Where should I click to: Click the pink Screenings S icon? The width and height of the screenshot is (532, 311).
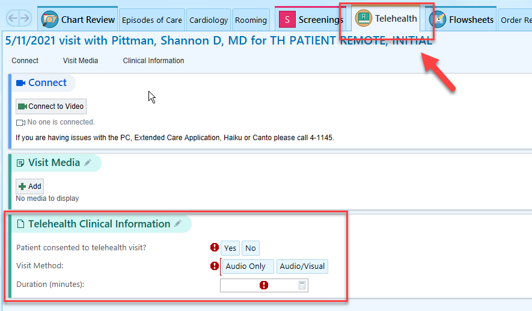pos(287,20)
